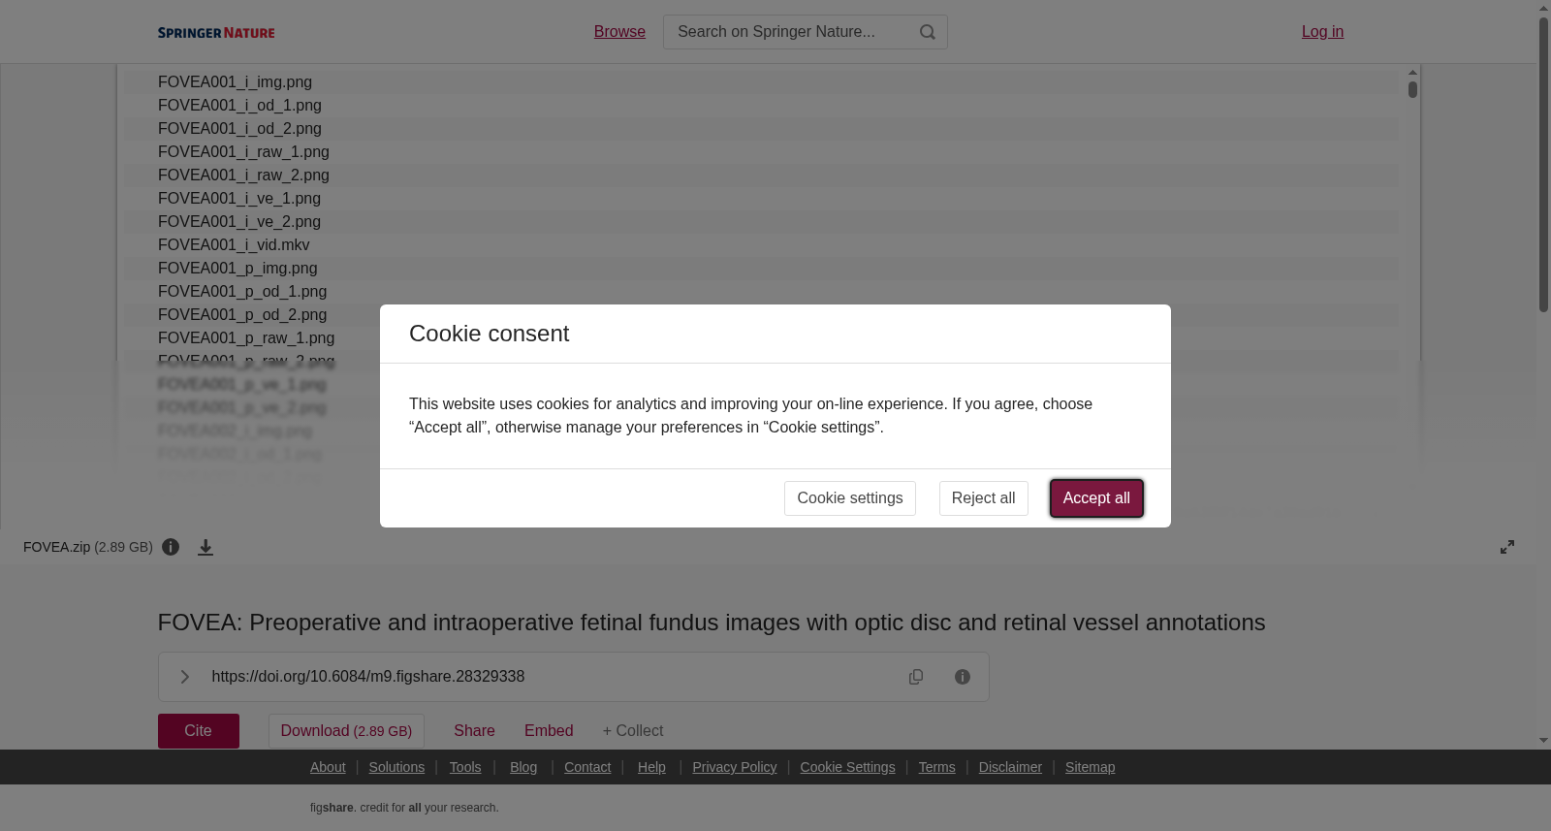1551x831 pixels.
Task: Click the Springer Nature logo
Action: point(216,33)
